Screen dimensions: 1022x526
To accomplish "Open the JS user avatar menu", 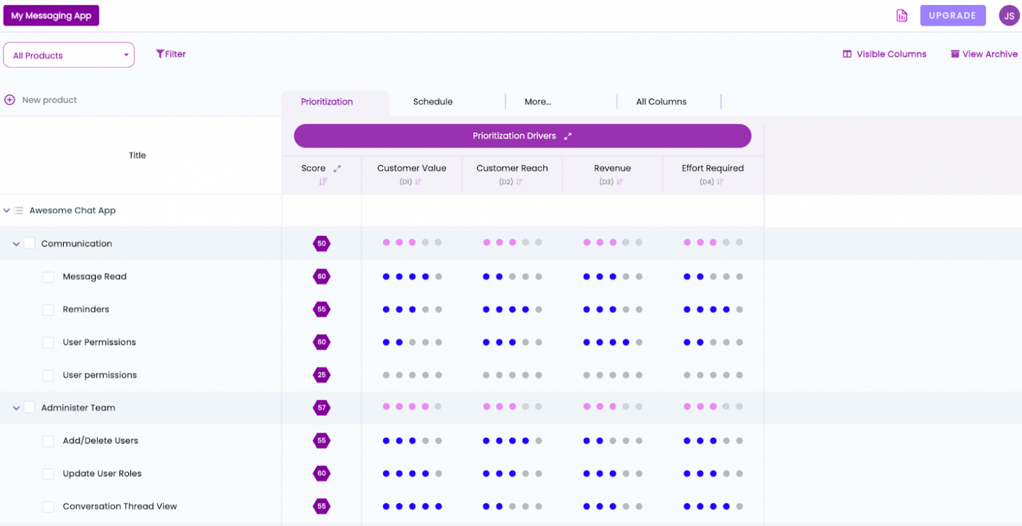I will tap(1009, 16).
